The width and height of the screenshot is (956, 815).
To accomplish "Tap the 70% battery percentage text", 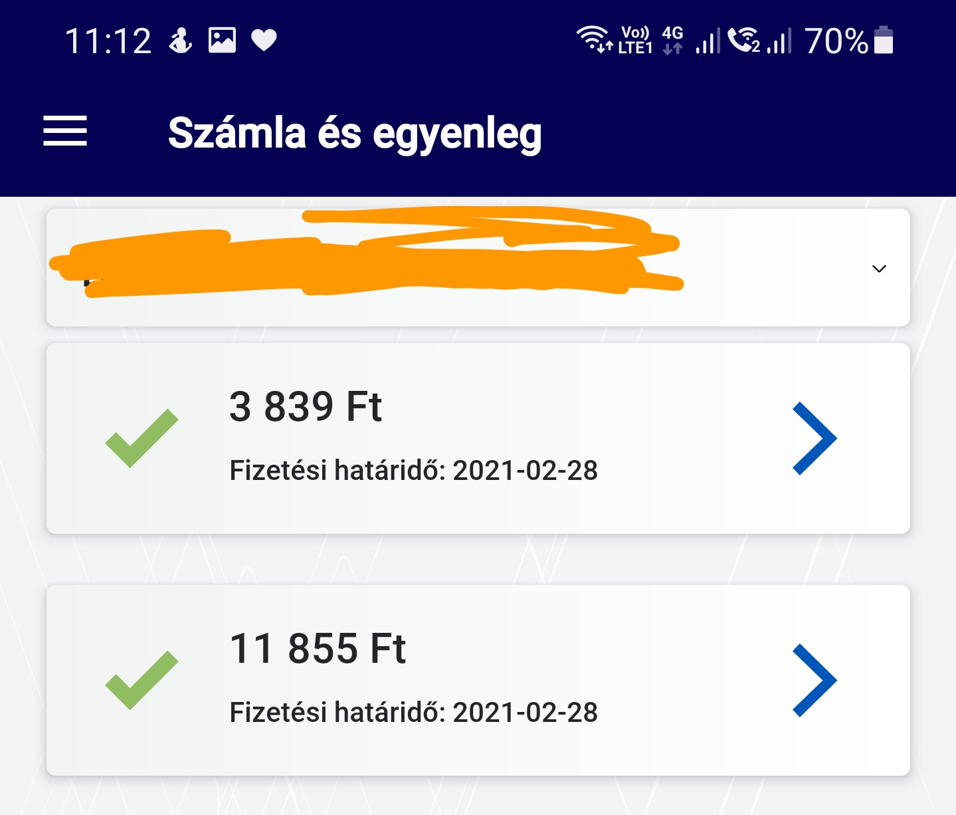I will click(836, 41).
